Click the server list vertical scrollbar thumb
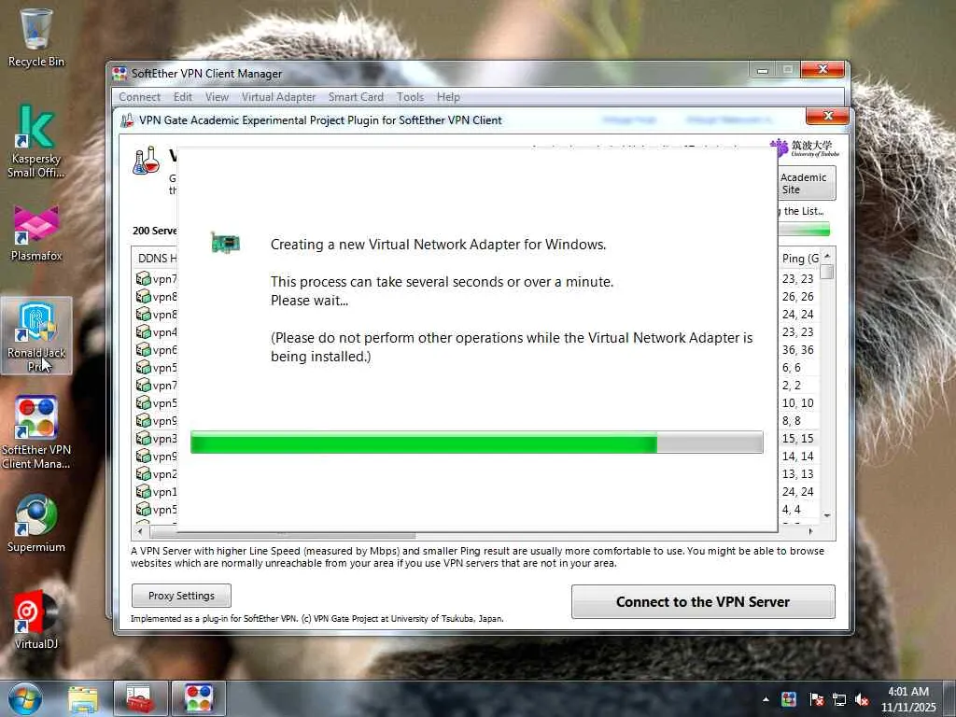Image resolution: width=956 pixels, height=717 pixels. 827,272
